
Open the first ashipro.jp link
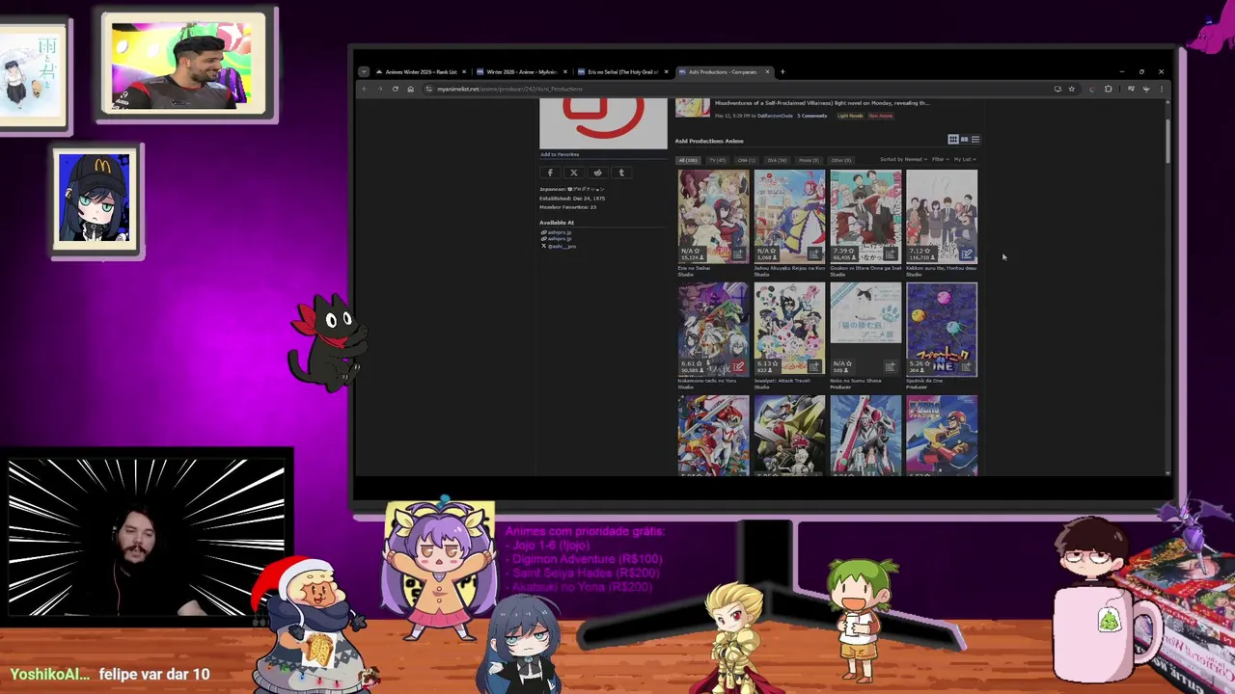[x=560, y=232]
